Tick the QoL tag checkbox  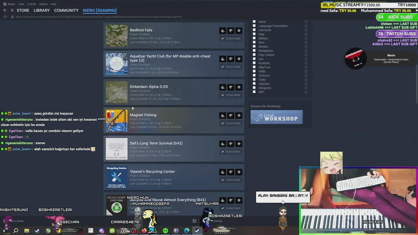click(254, 59)
